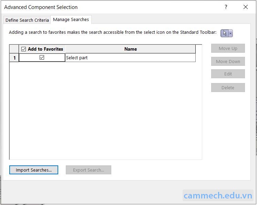Select the 'Select part' search name cell

point(130,58)
